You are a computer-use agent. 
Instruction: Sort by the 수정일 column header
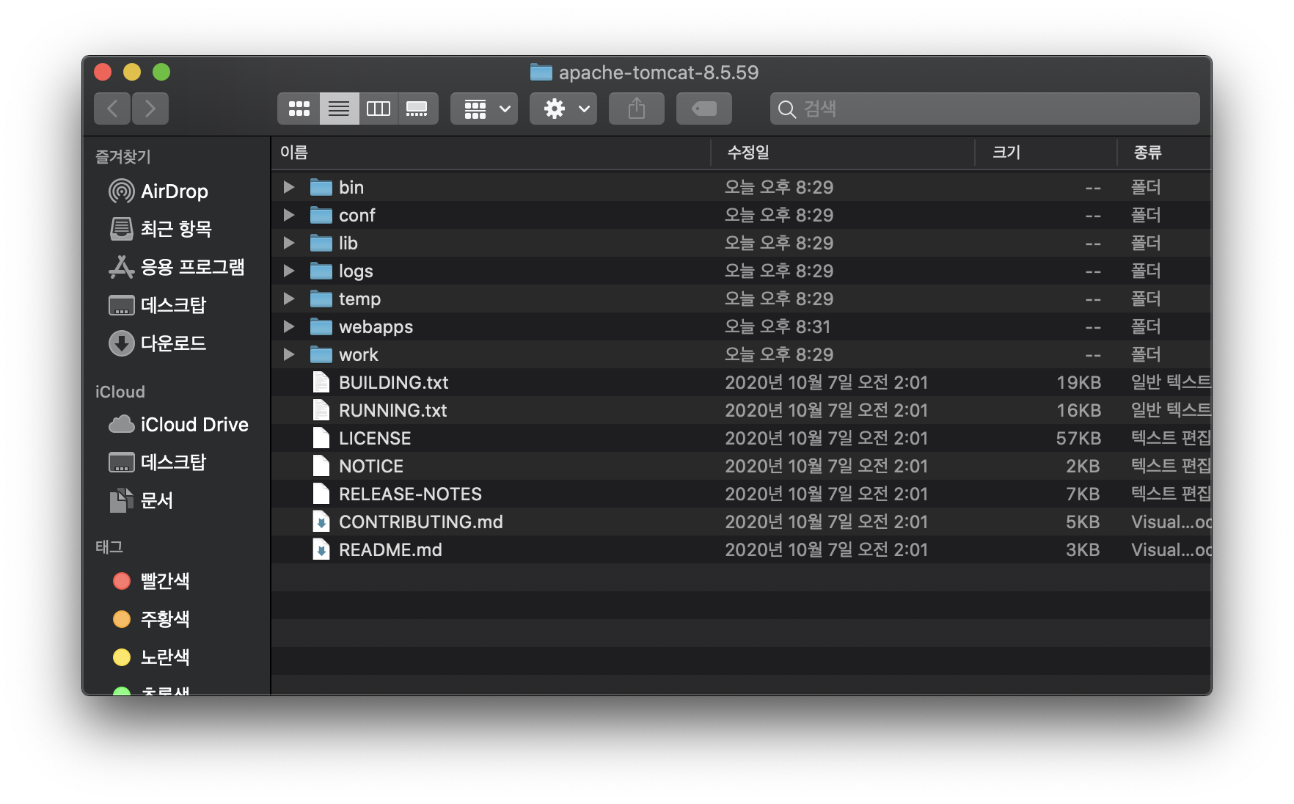click(843, 153)
